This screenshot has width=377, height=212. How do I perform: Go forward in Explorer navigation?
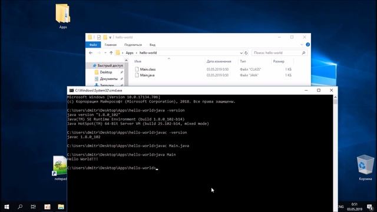(98, 52)
